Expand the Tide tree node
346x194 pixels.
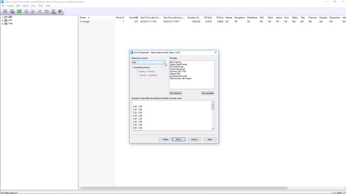(x=3, y=23)
